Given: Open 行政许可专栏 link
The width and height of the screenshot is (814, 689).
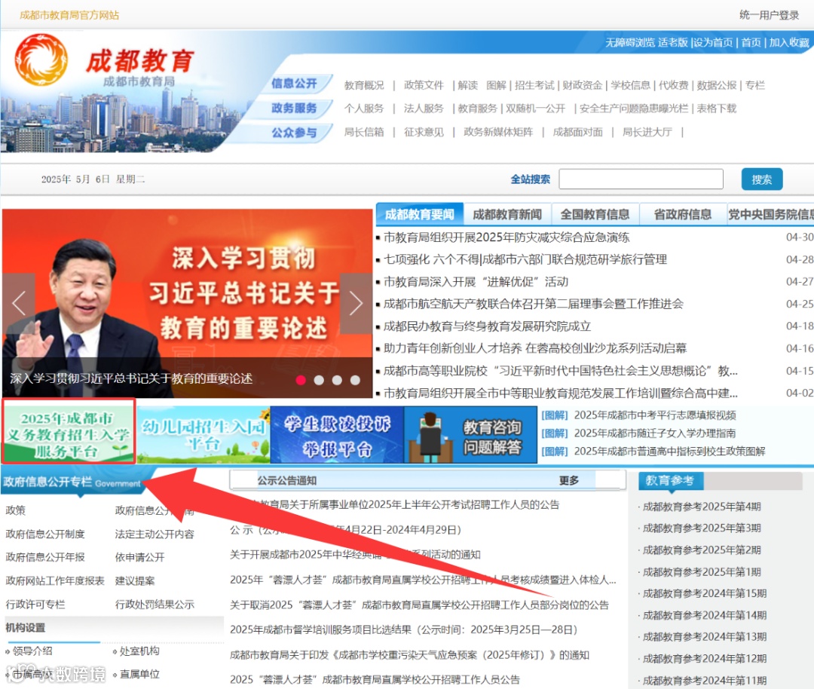Looking at the screenshot, I should click(35, 605).
